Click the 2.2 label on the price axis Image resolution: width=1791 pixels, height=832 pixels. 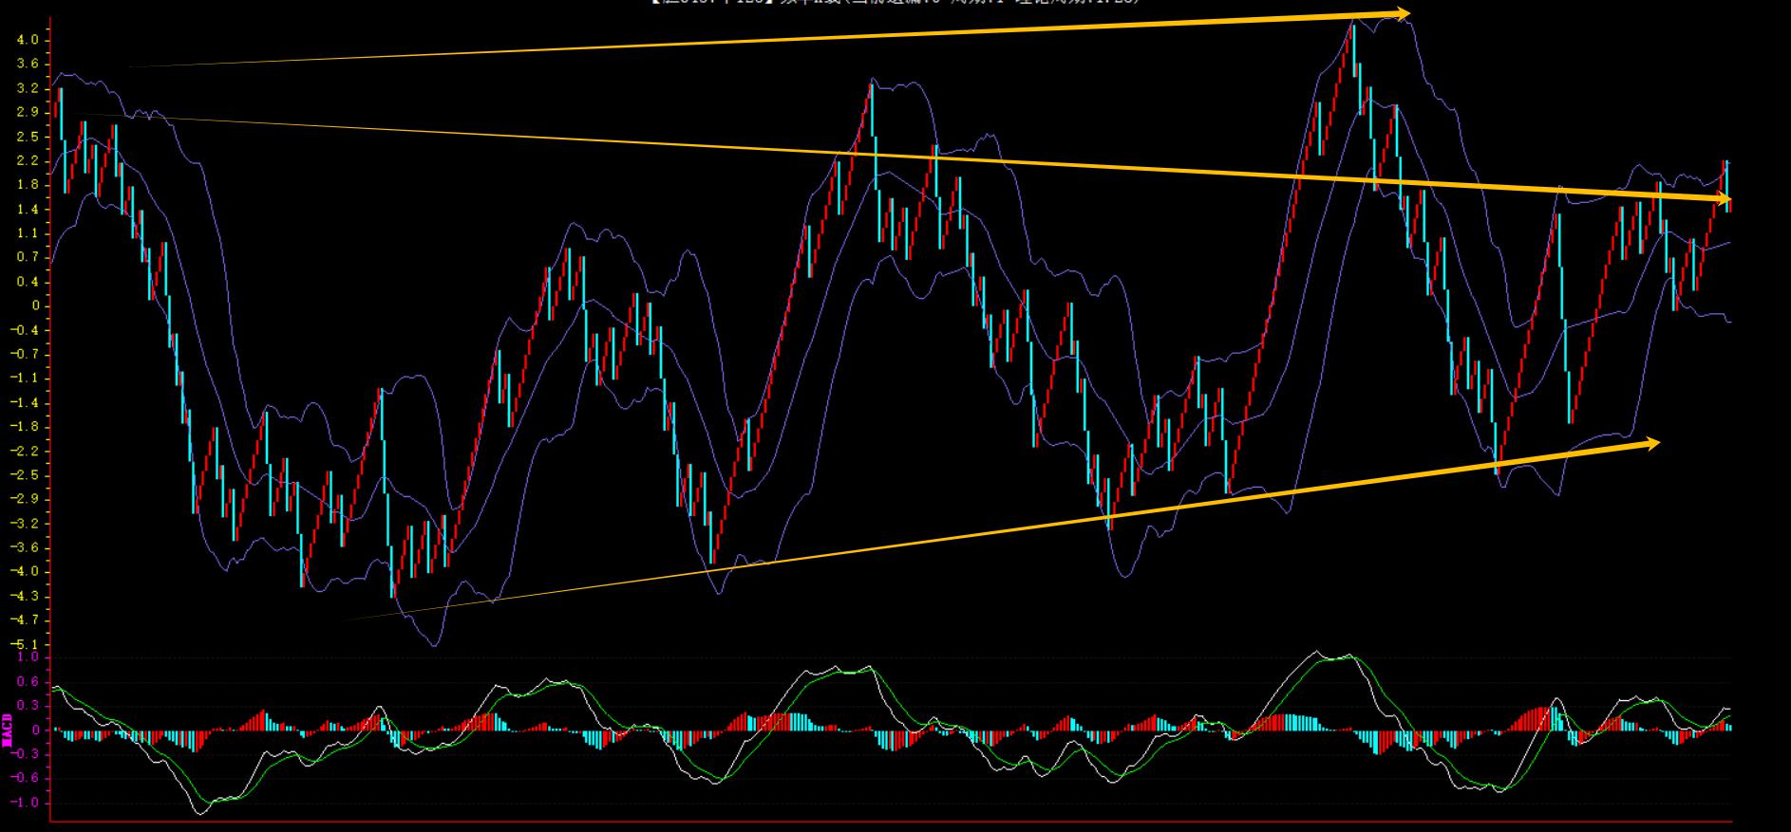(x=28, y=160)
